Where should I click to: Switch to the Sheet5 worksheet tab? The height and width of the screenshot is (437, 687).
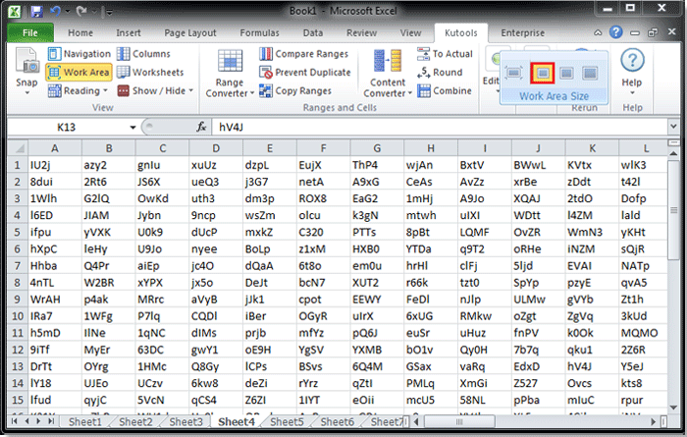pos(287,422)
